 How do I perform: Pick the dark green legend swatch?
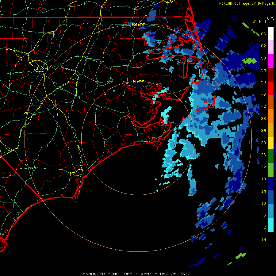[271, 156]
